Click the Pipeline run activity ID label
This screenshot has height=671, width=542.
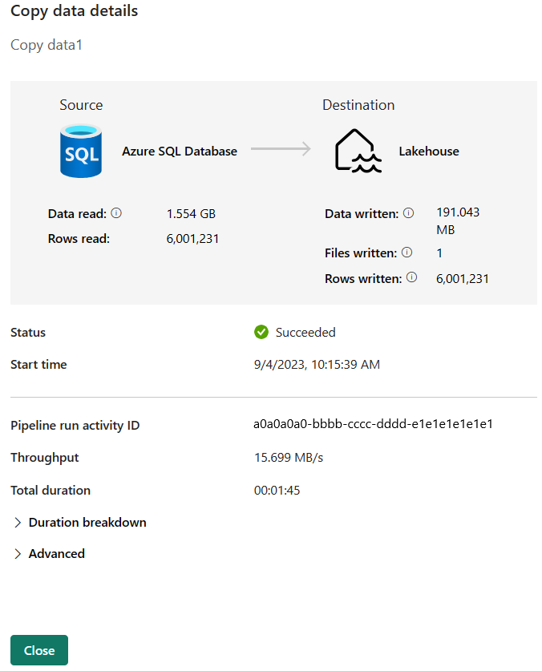tap(75, 426)
